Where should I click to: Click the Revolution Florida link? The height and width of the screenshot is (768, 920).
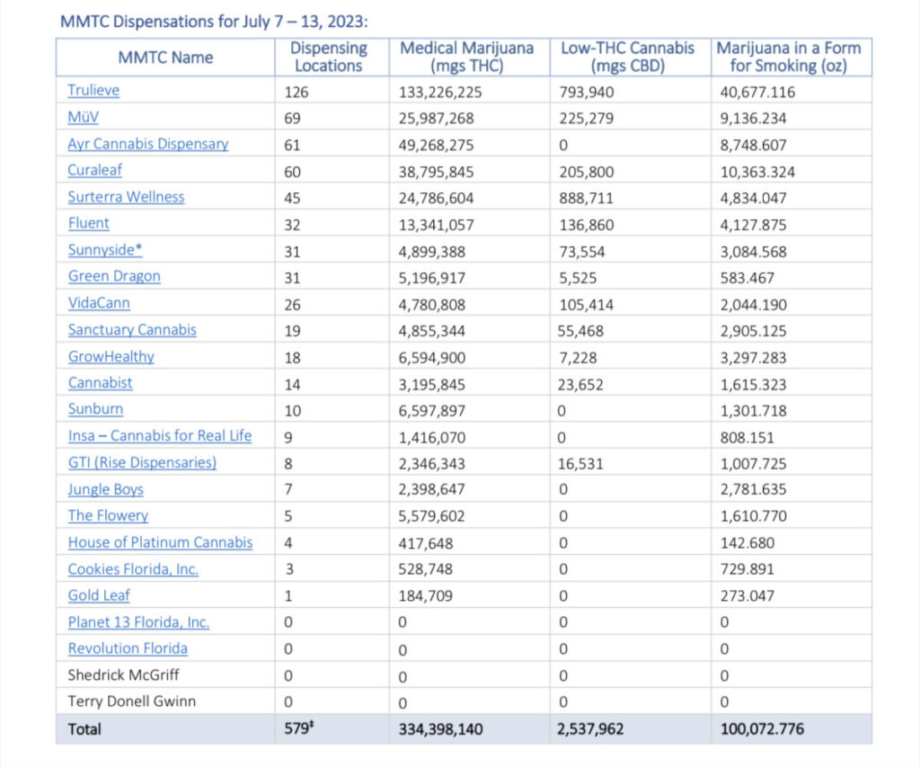(128, 648)
